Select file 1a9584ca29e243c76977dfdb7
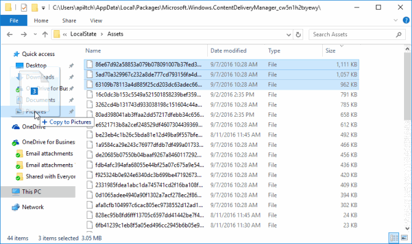 (221, 144)
